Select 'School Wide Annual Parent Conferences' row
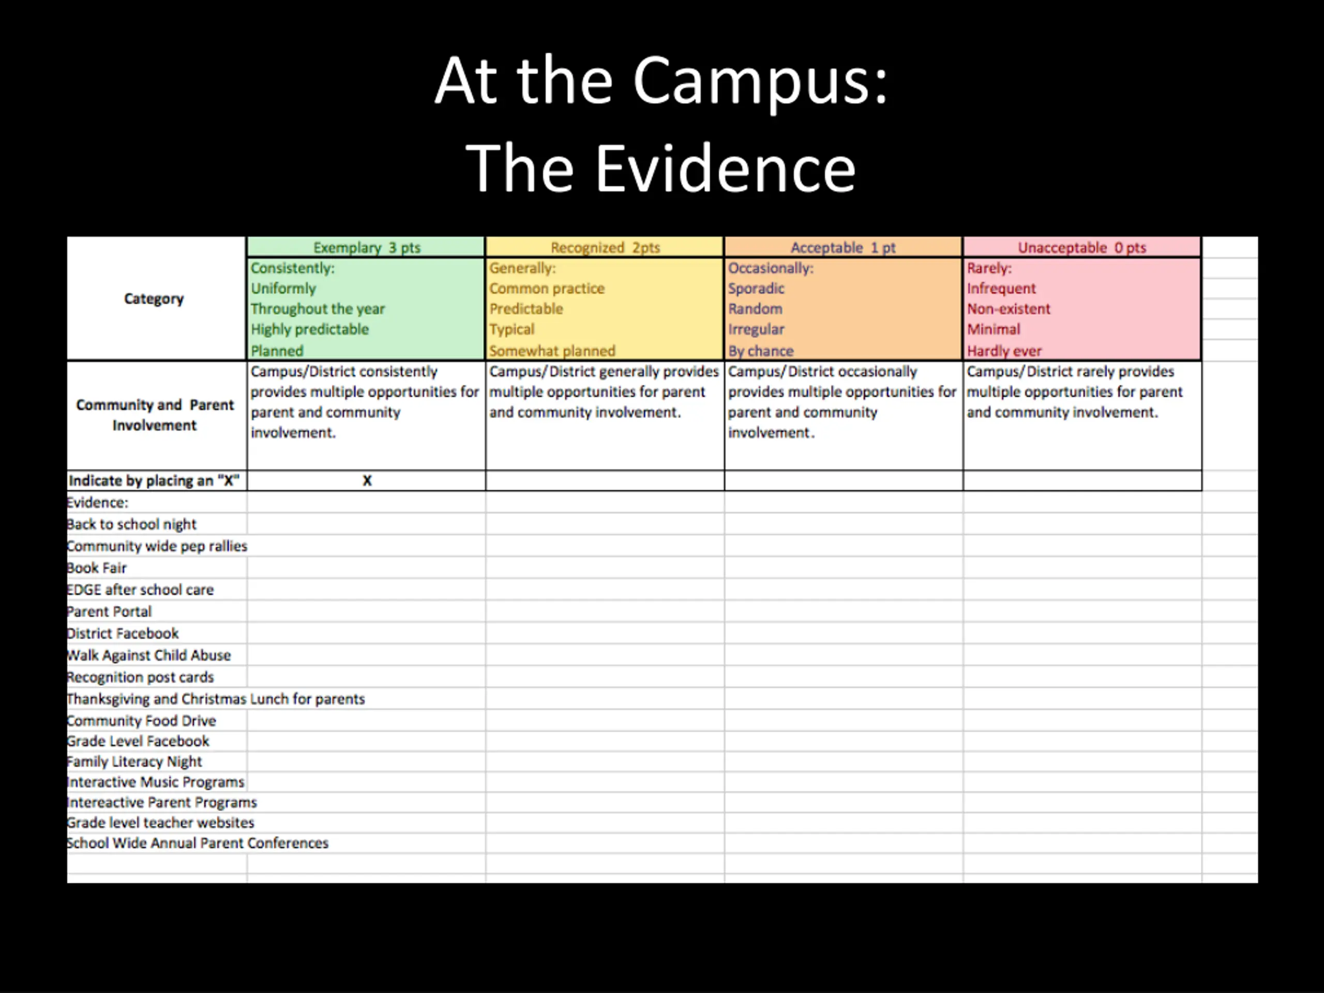 click(x=198, y=843)
